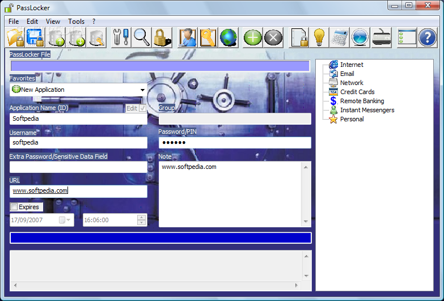The width and height of the screenshot is (444, 301).
Task: Click the gold padlock with key icon
Action: [x=162, y=37]
